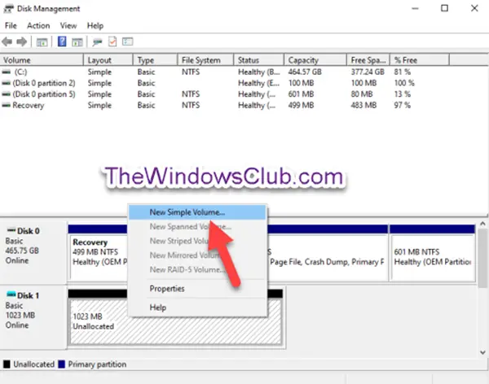This screenshot has height=384, width=489.
Task: Choose New Simple Volume from context menu
Action: tap(197, 212)
